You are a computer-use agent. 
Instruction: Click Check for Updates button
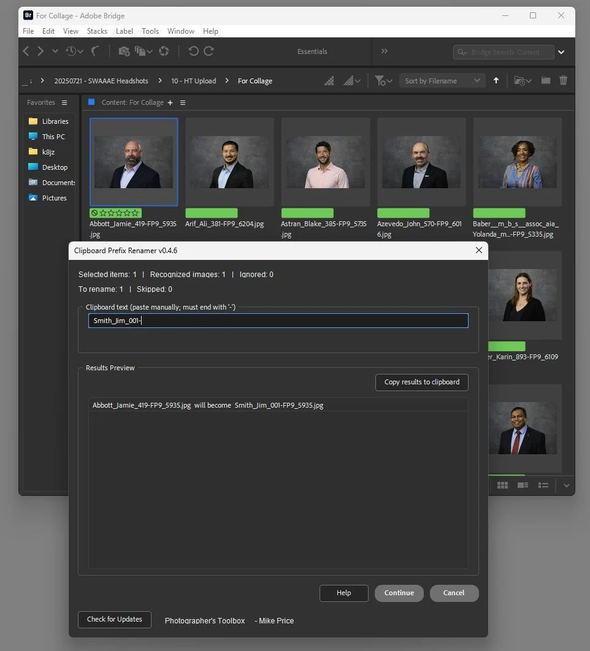[x=115, y=620]
